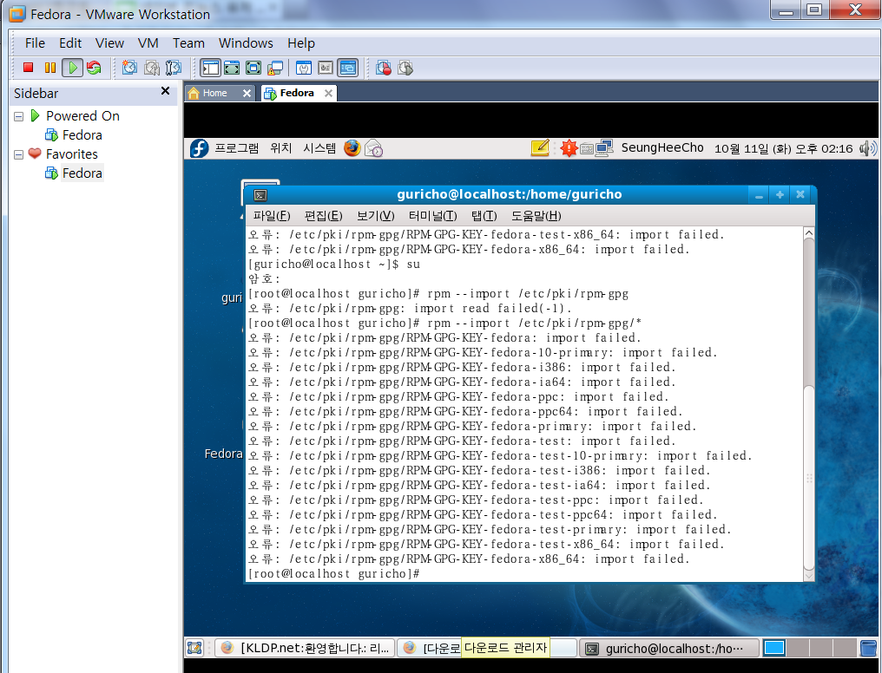Click the SeungHeeCho user name on the panel
This screenshot has width=882, height=673.
click(662, 147)
